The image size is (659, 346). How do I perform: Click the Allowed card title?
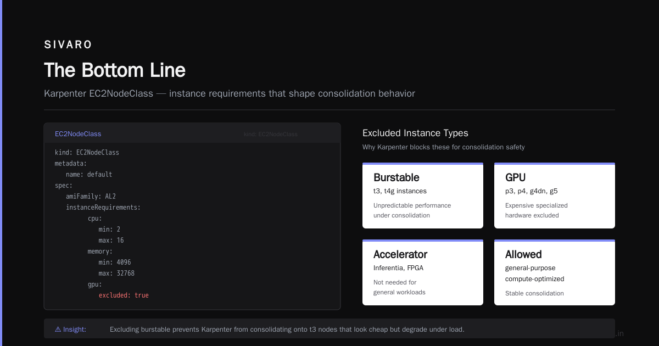coord(523,254)
